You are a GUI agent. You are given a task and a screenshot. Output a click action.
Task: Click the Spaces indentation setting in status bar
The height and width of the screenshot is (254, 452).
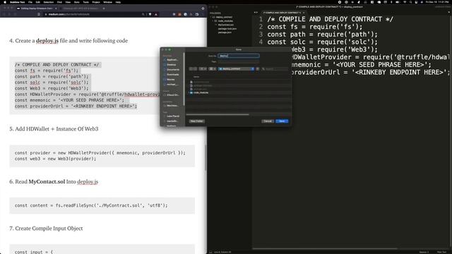tap(424, 252)
